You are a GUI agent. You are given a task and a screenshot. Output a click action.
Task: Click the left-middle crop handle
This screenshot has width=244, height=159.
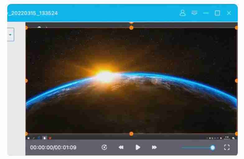pyautogui.click(x=26, y=81)
